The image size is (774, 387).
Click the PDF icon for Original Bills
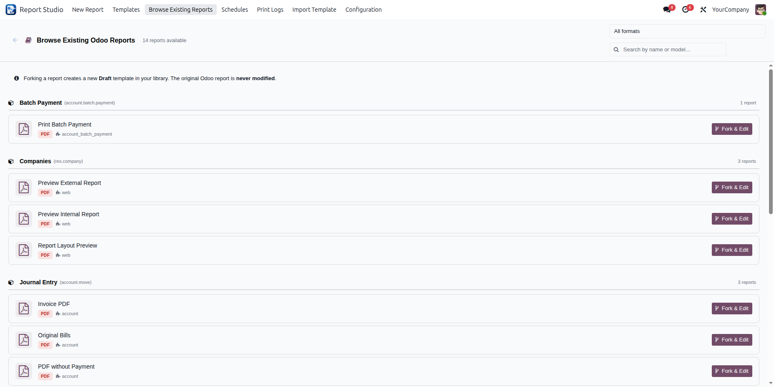click(x=24, y=340)
